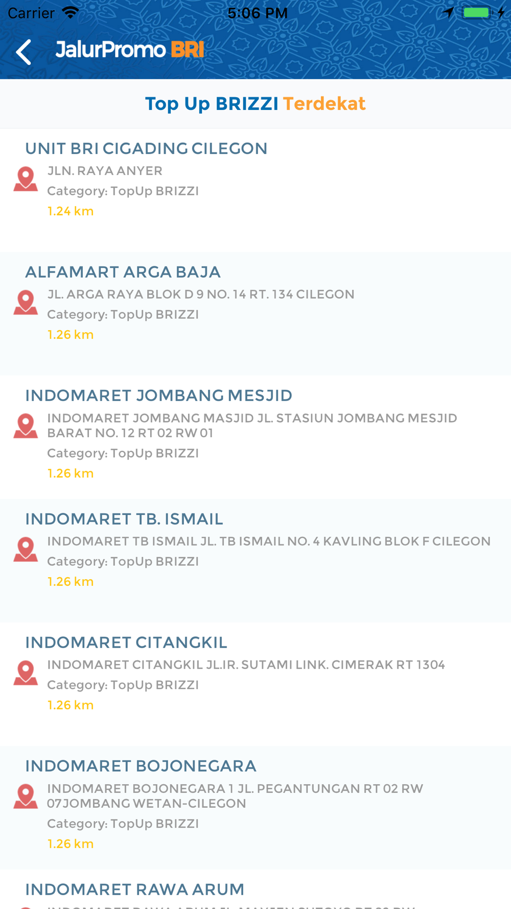Select INDOMARET TB. ISMAIL title
The image size is (511, 909).
(x=124, y=519)
